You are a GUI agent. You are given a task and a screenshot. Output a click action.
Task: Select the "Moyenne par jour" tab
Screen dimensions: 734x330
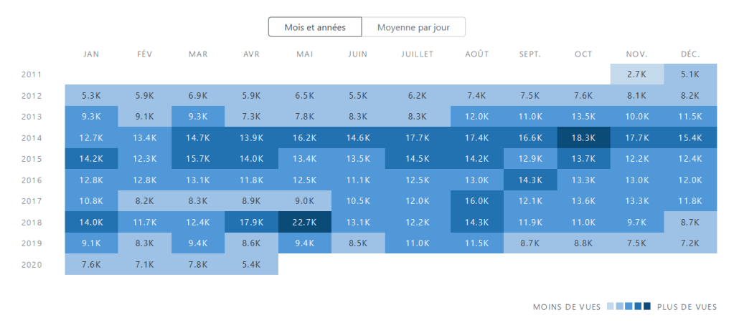pyautogui.click(x=413, y=27)
